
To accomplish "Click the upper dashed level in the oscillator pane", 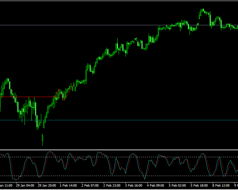I will pos(119,157).
